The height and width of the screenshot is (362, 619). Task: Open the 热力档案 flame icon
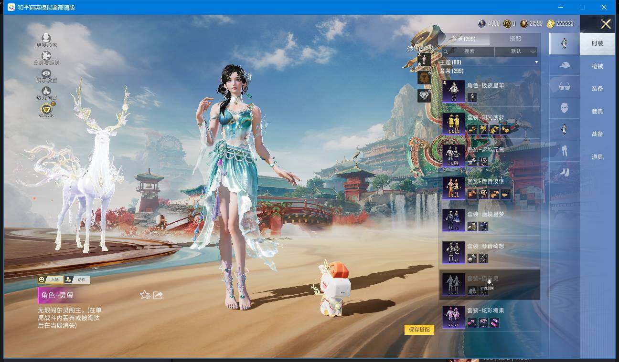click(x=46, y=91)
